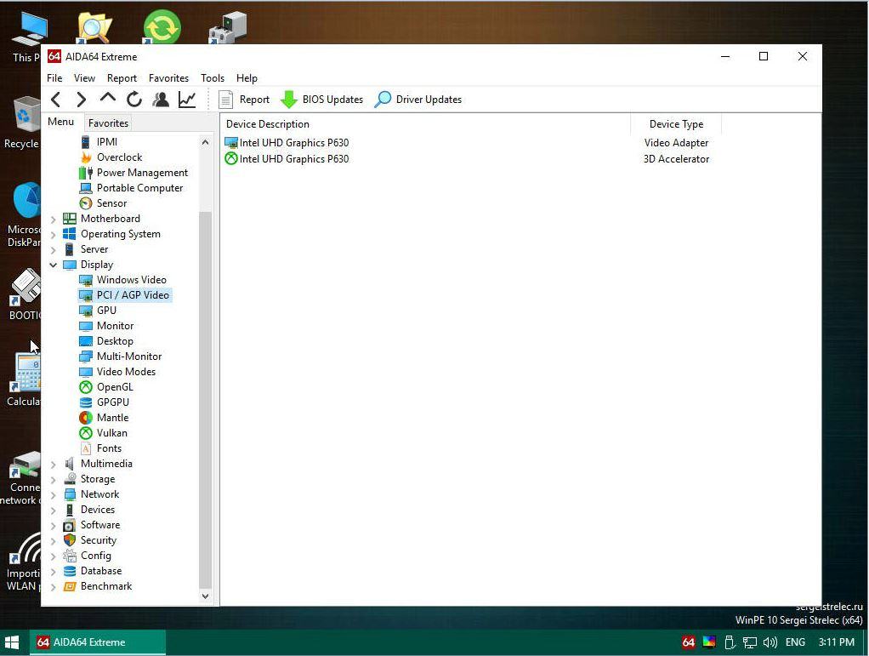Open the Report menu in the menu bar
869x656 pixels.
(x=122, y=78)
